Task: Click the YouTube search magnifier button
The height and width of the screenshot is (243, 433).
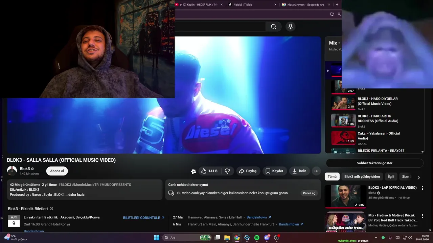Action: [x=273, y=27]
